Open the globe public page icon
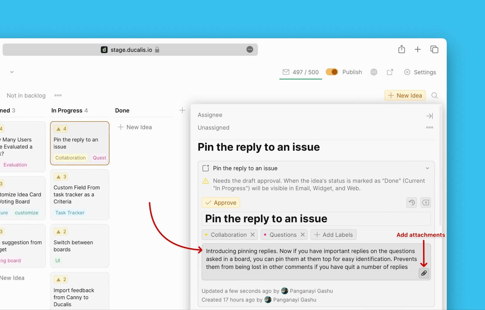Viewport: 485px width, 310px height. click(x=374, y=72)
